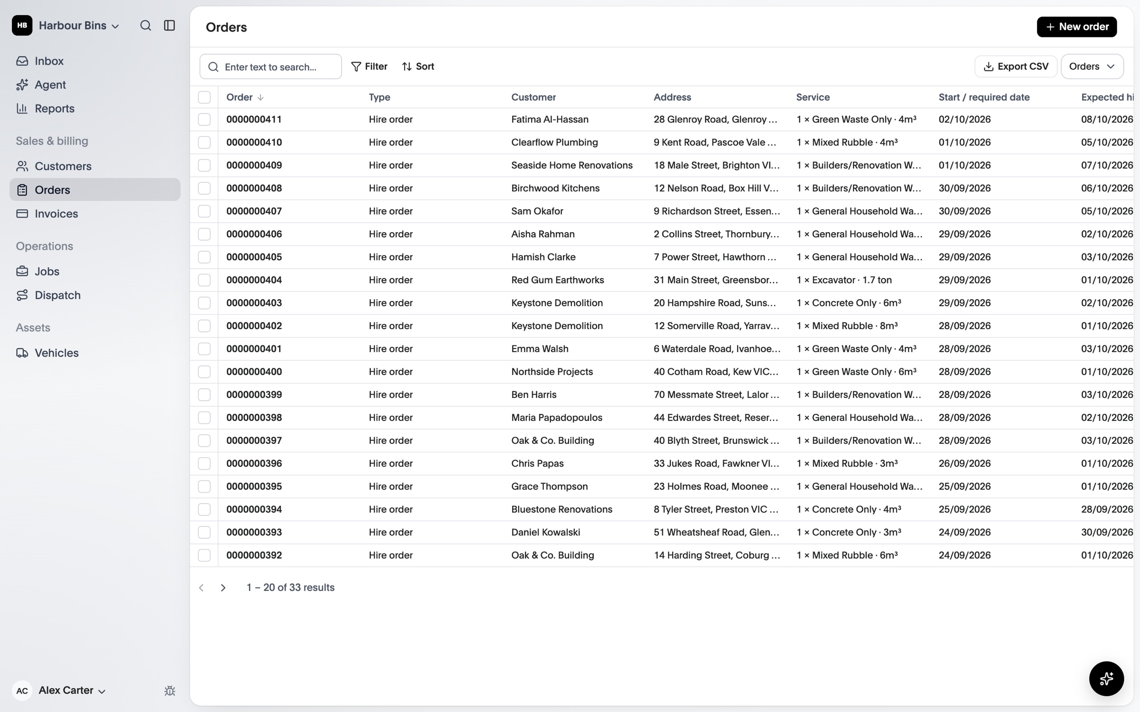
Task: Collapse sidebar with the panel toggle icon
Action: click(x=170, y=26)
